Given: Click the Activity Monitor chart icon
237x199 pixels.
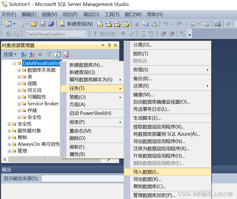Looking at the screenshot, I should (217, 24).
